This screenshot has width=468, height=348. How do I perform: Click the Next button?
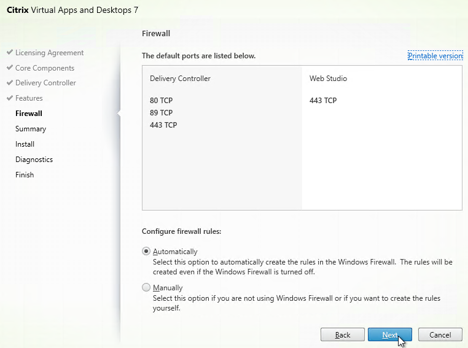[x=390, y=334]
